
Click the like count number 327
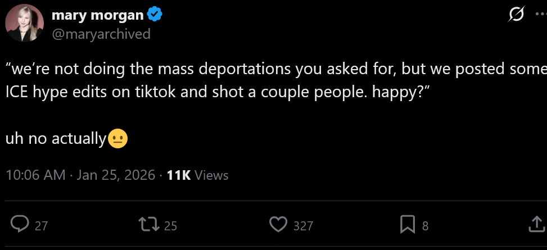(x=303, y=226)
